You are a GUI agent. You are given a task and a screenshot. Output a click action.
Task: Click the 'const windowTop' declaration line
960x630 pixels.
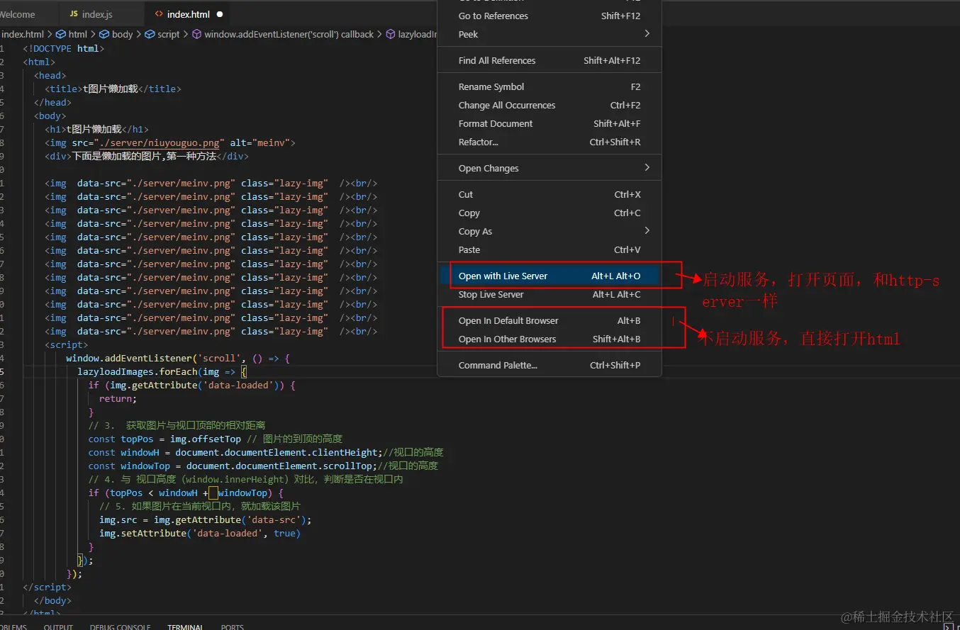pos(263,466)
